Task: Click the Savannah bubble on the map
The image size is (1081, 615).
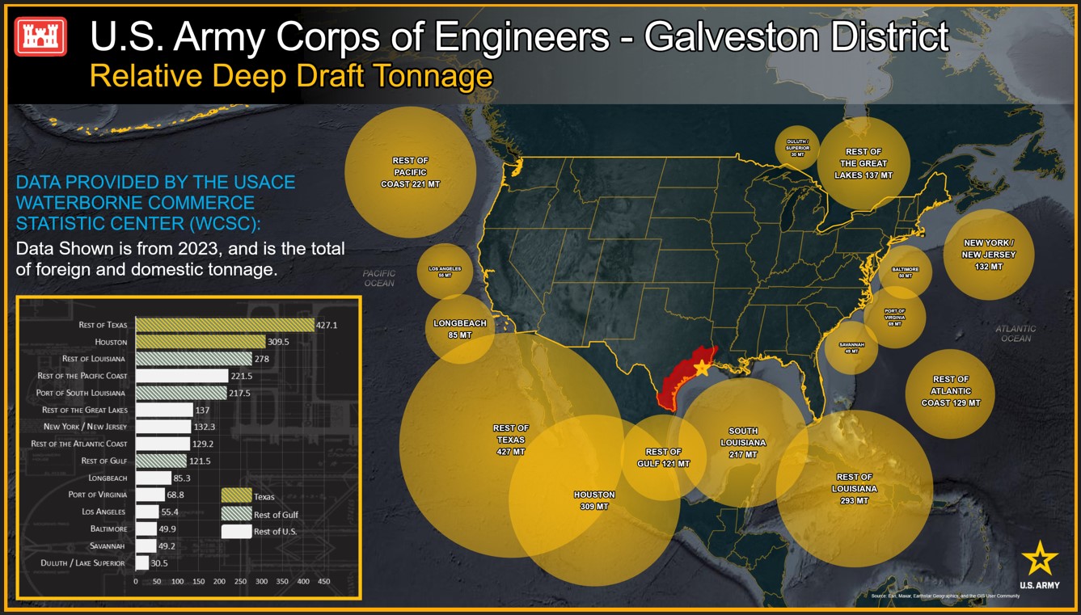Action: pos(851,348)
